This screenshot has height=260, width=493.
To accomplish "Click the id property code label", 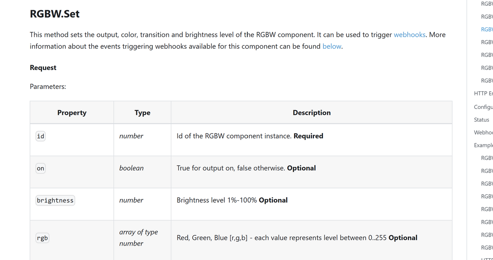I will click(x=40, y=136).
